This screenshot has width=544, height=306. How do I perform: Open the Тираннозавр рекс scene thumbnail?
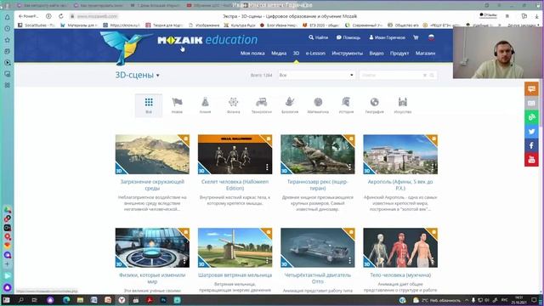(x=317, y=155)
